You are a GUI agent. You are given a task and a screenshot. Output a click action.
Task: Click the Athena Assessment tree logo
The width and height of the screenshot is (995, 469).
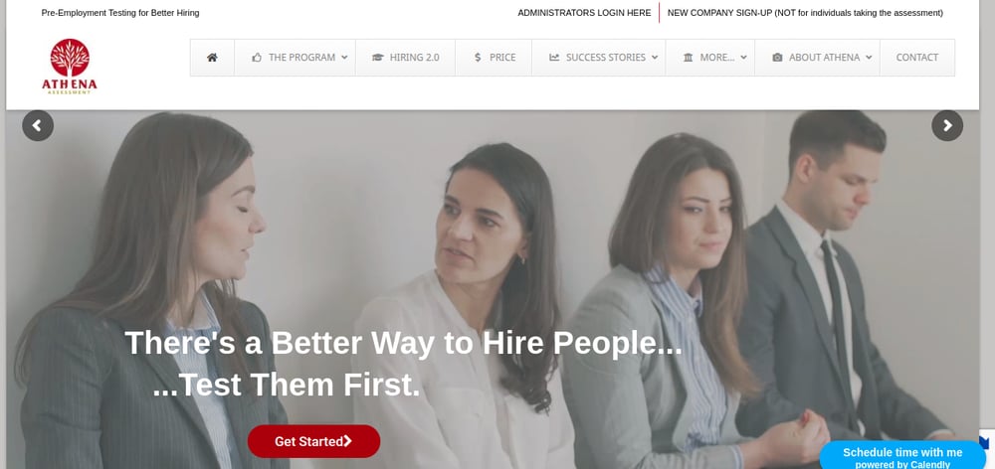(70, 66)
